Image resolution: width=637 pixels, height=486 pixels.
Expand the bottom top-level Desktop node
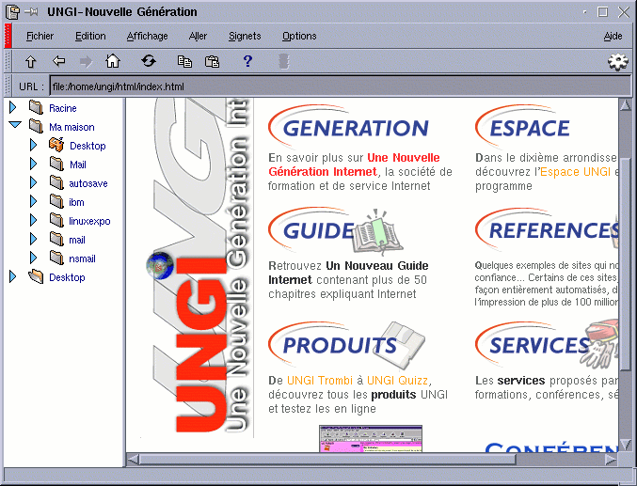12,277
